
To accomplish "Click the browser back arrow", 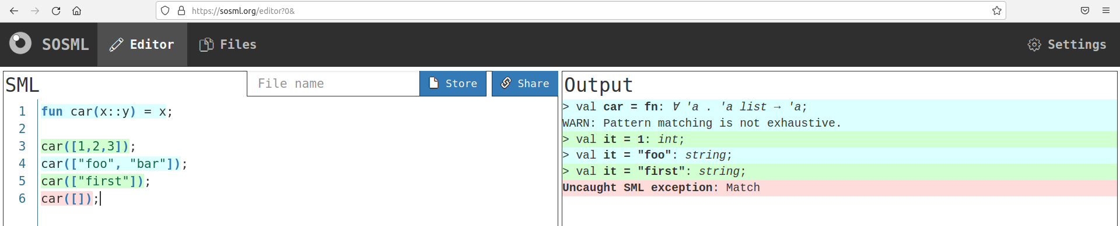I will pyautogui.click(x=14, y=10).
